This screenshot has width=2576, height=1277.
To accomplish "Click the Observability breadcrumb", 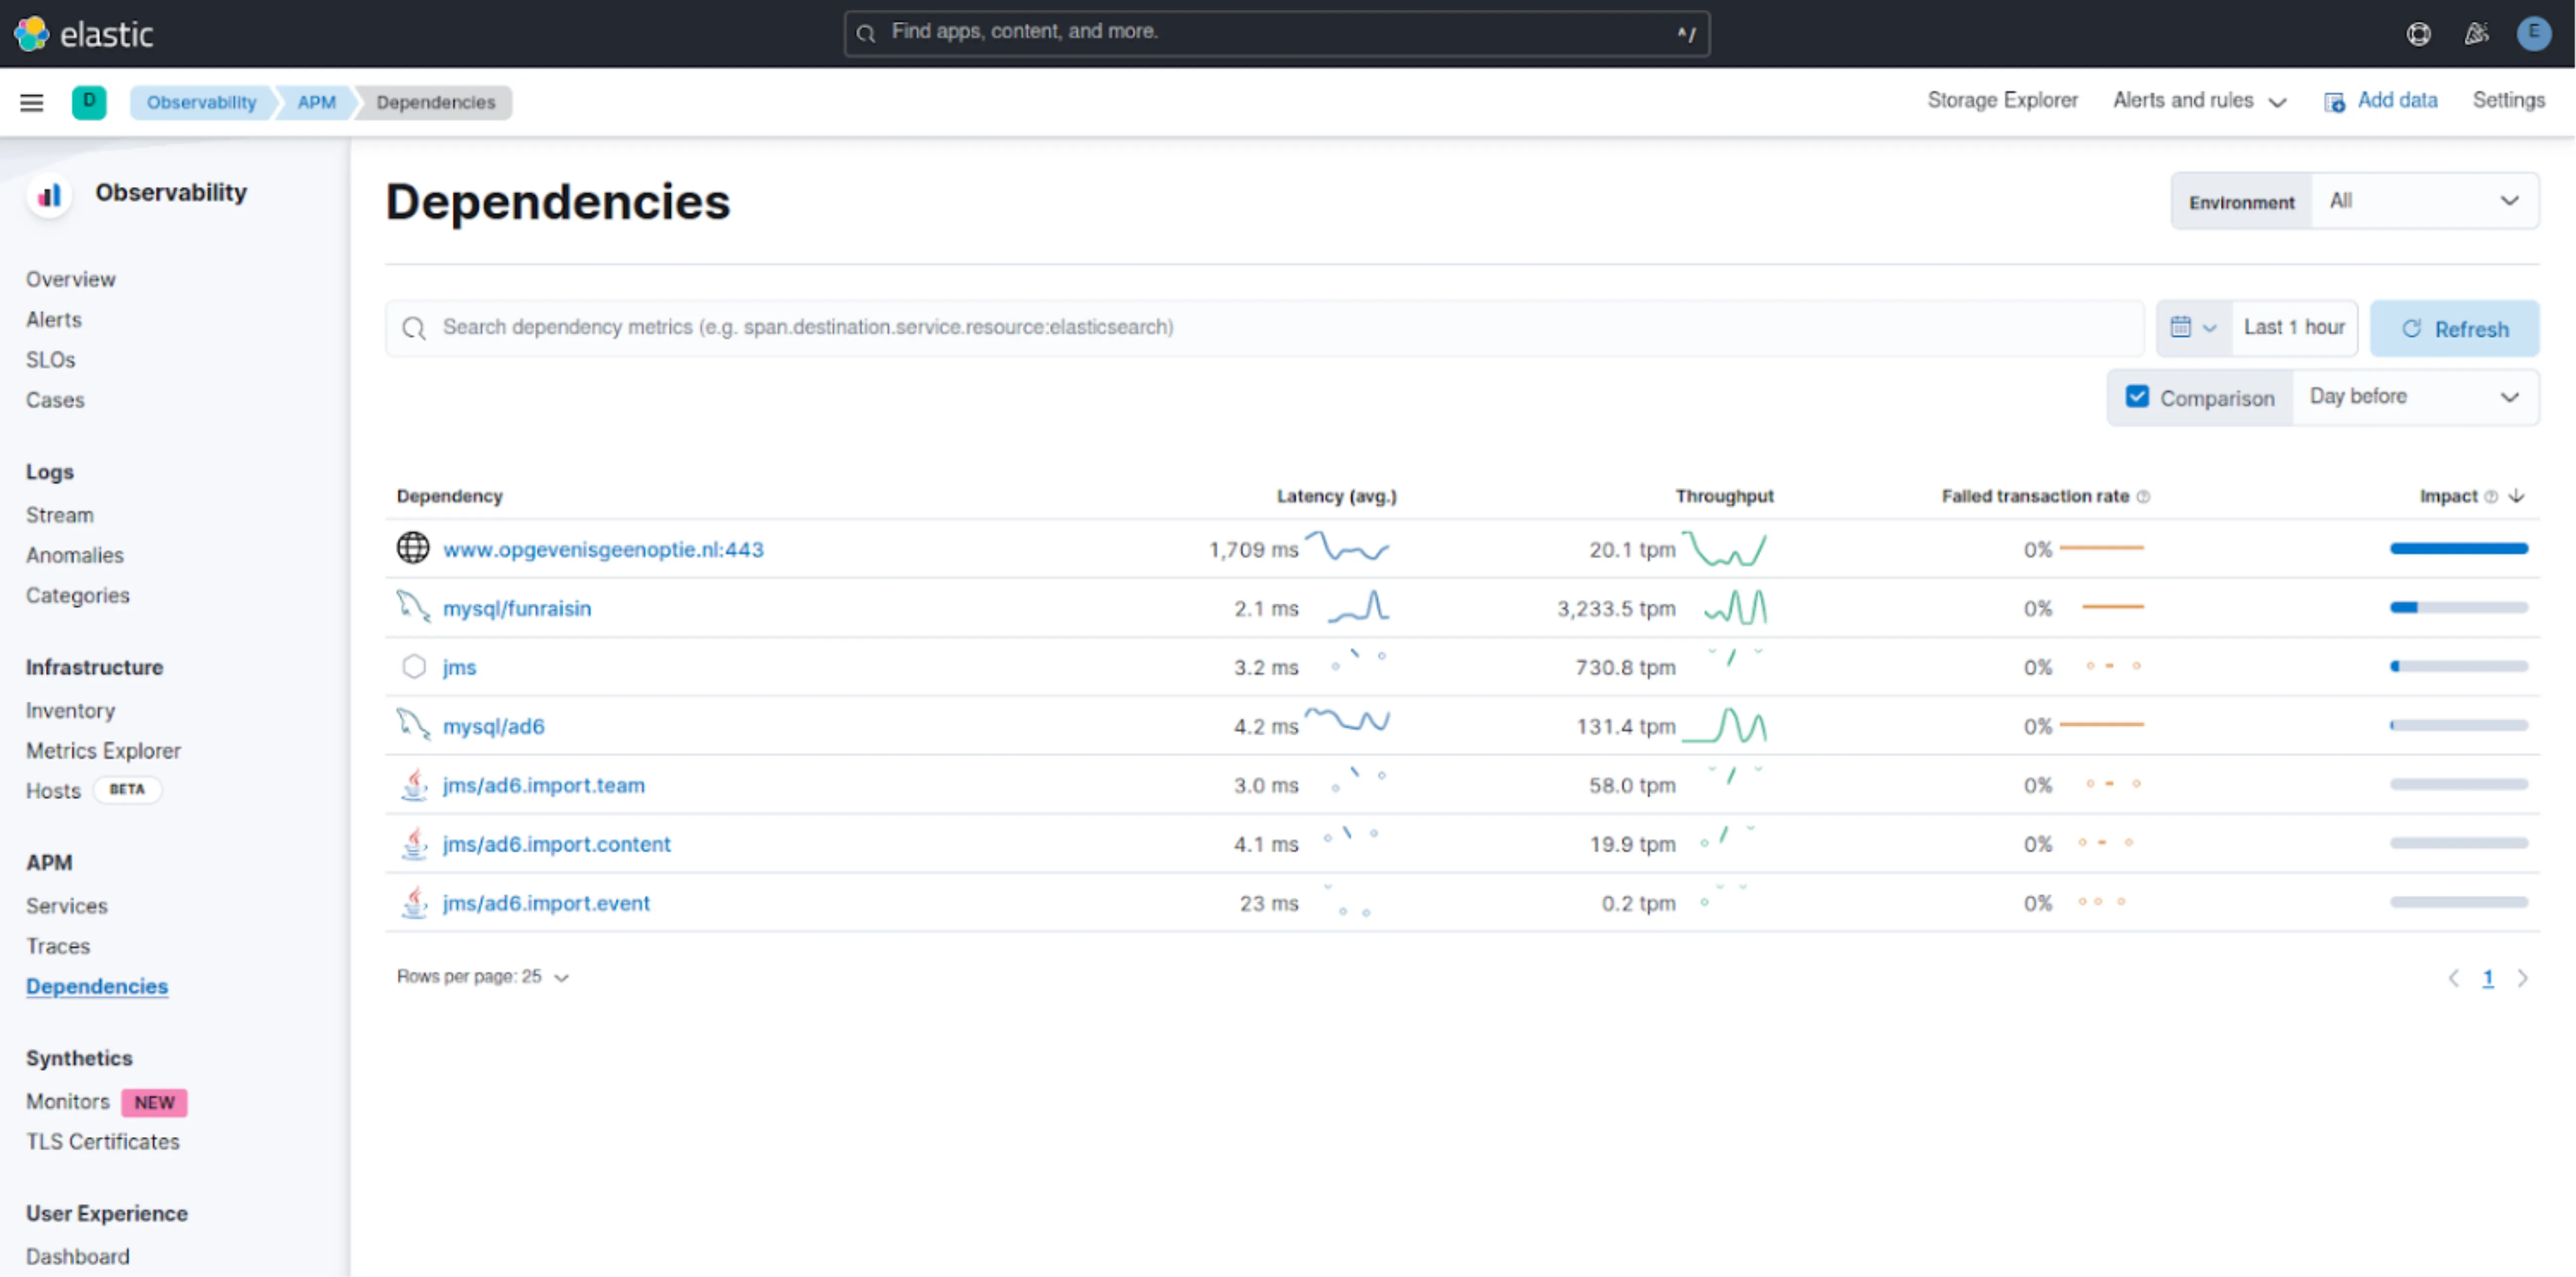I will pos(201,102).
